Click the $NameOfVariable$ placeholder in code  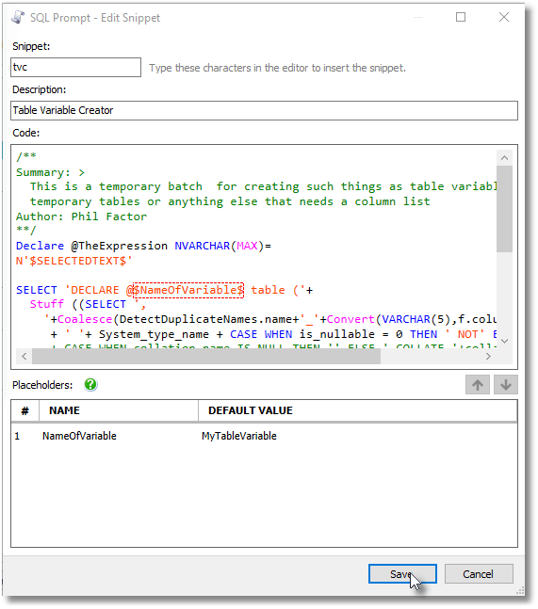pyautogui.click(x=188, y=290)
